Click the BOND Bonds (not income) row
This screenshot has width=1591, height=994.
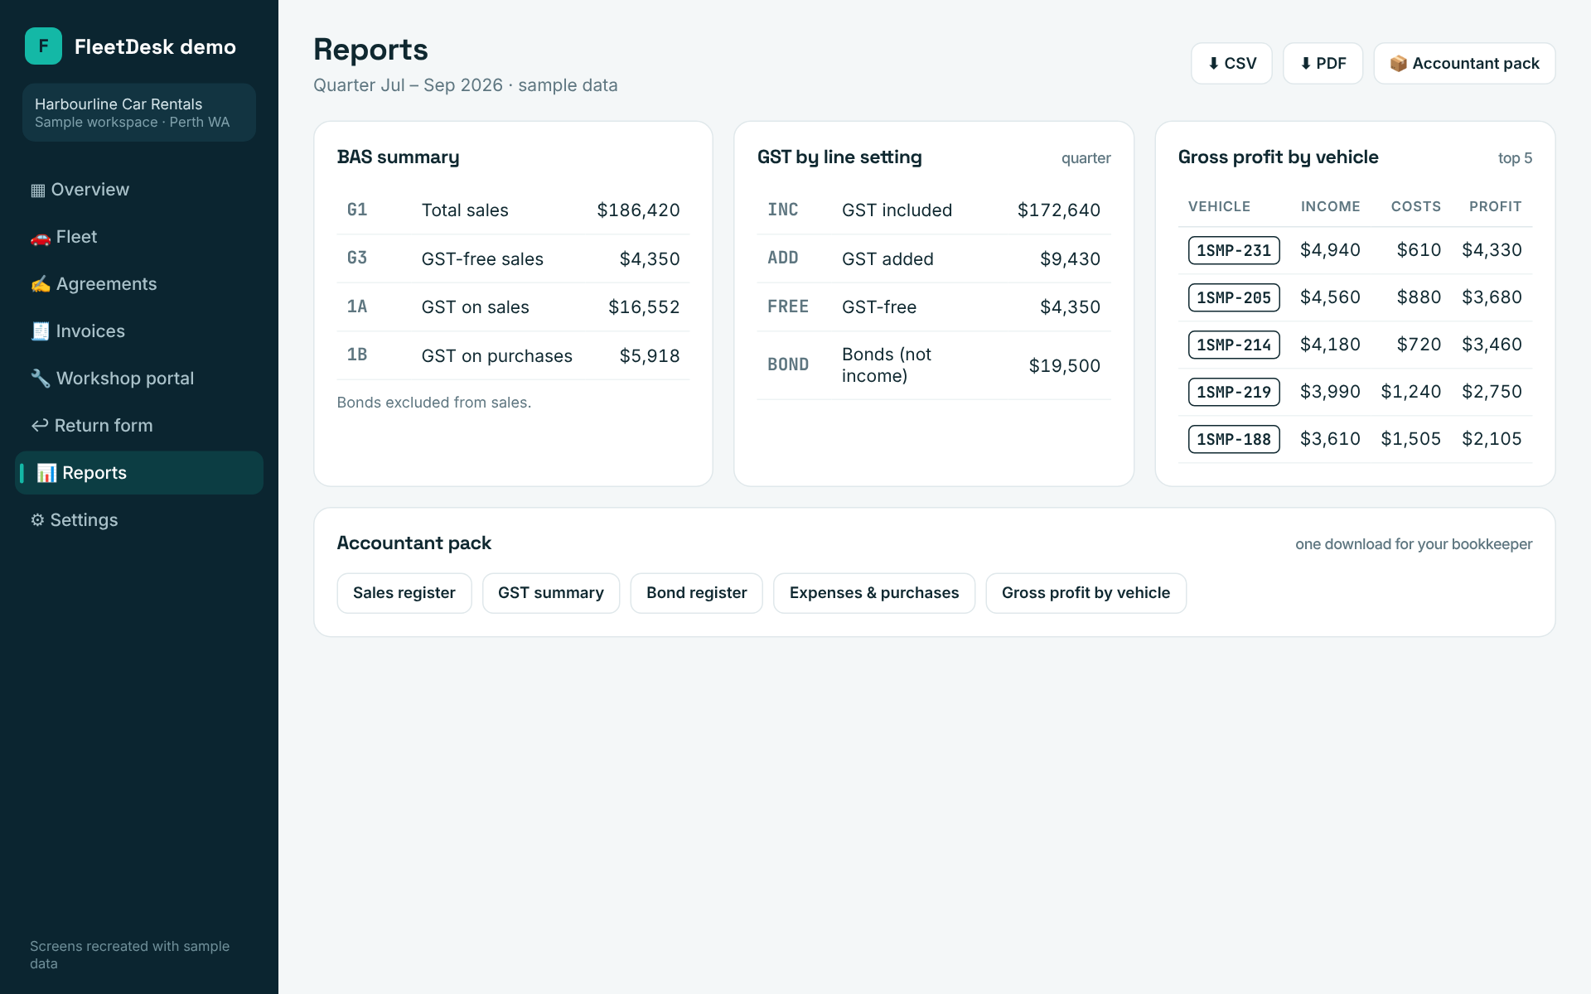point(934,365)
